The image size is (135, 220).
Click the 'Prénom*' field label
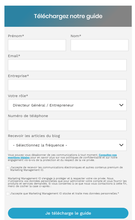pos(16,36)
